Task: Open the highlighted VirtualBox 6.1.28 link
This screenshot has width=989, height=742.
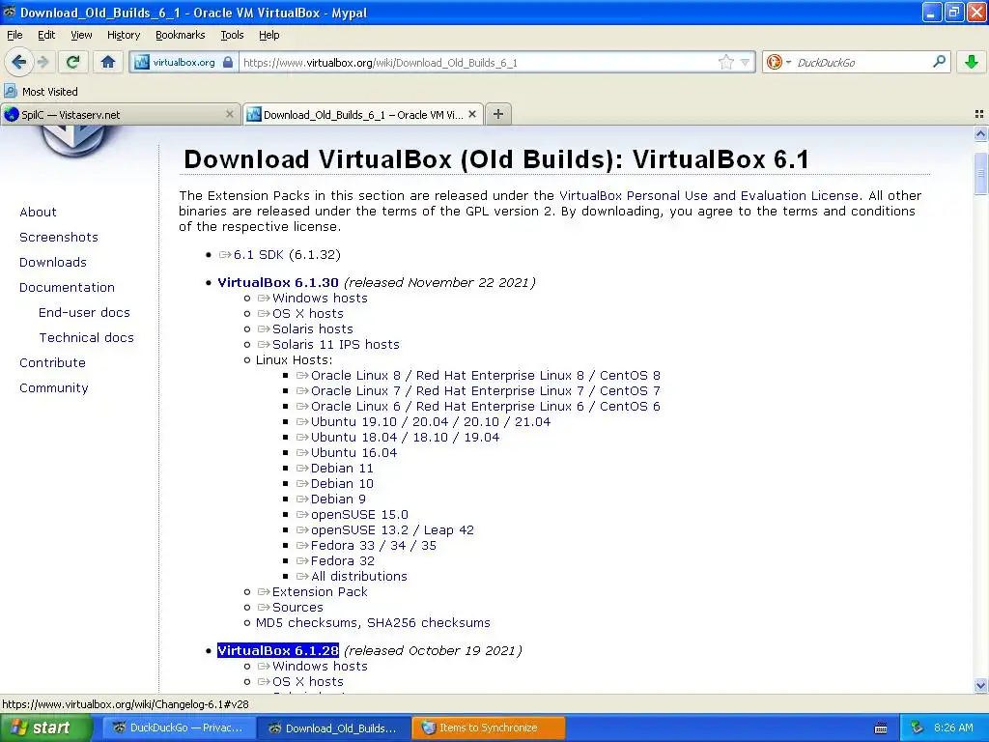Action: [278, 650]
